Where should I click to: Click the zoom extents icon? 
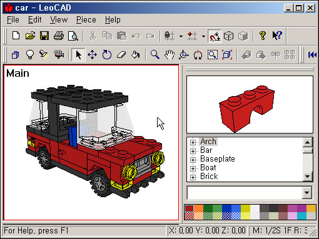click(227, 55)
